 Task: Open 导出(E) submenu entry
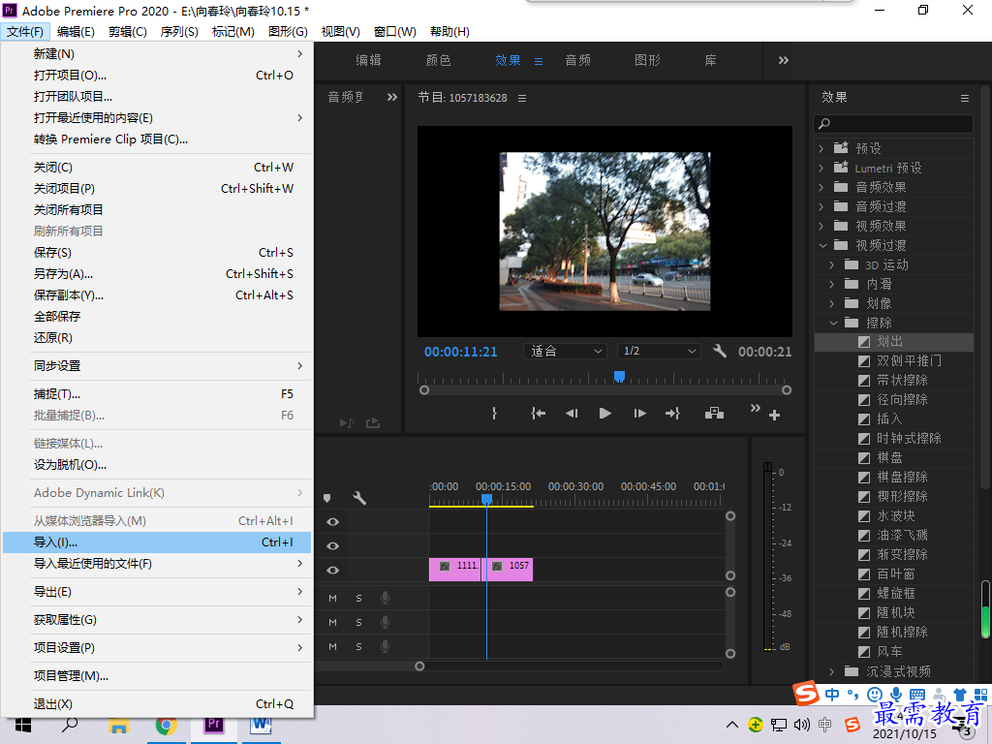pyautogui.click(x=157, y=592)
